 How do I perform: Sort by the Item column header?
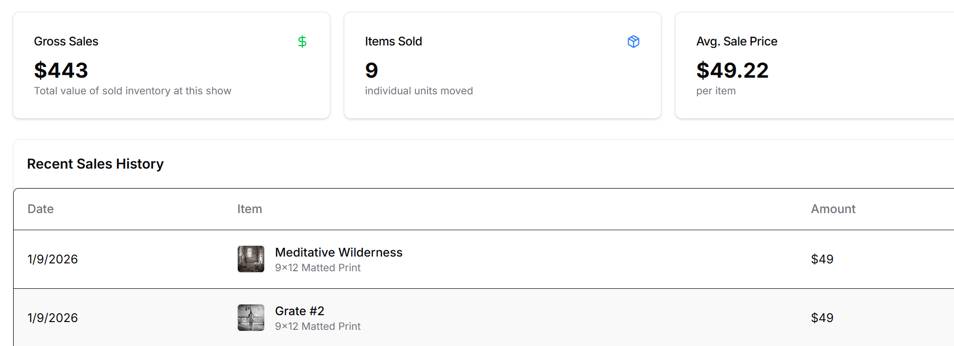tap(250, 209)
